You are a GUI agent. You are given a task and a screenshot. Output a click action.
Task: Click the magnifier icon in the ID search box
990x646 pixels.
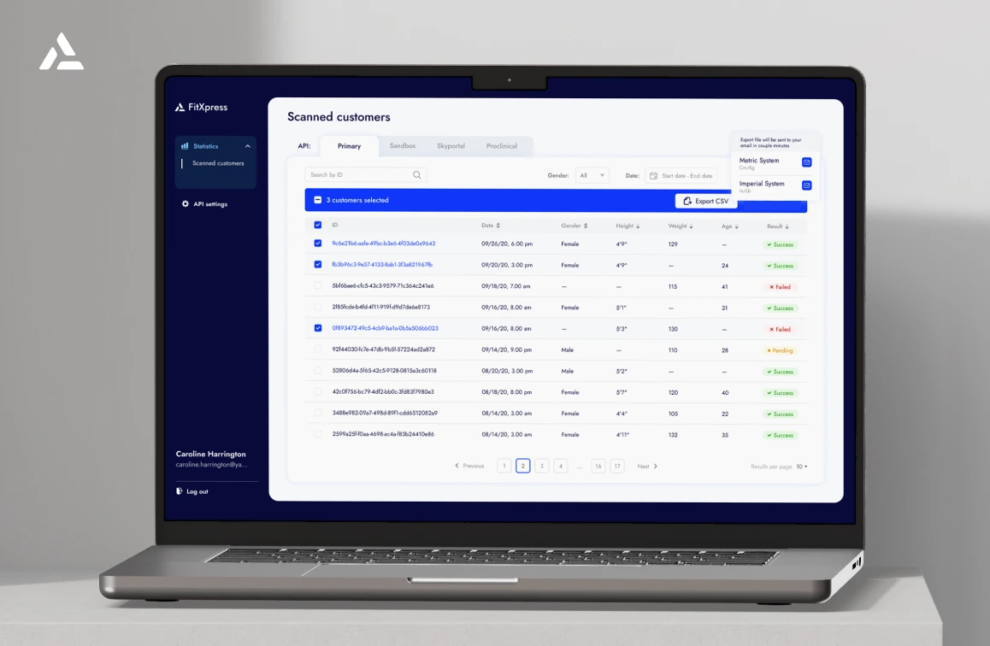coord(416,175)
